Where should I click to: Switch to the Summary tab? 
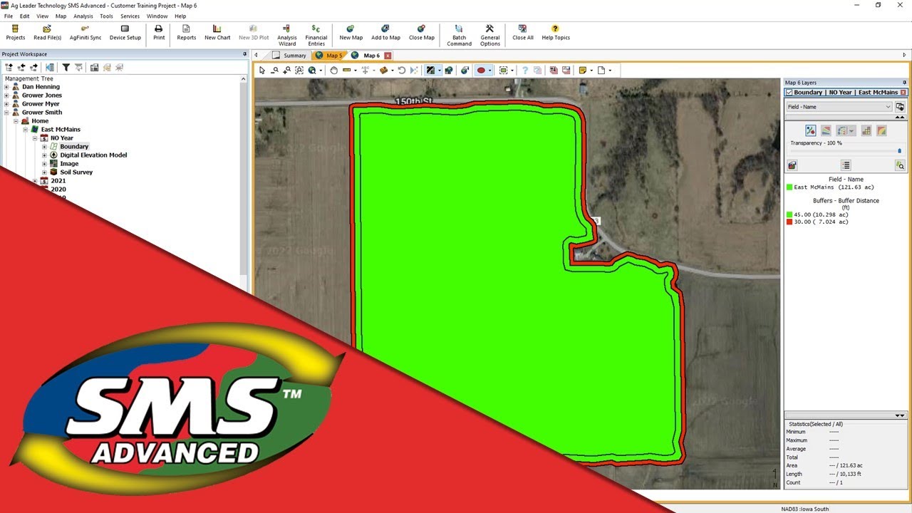[289, 56]
